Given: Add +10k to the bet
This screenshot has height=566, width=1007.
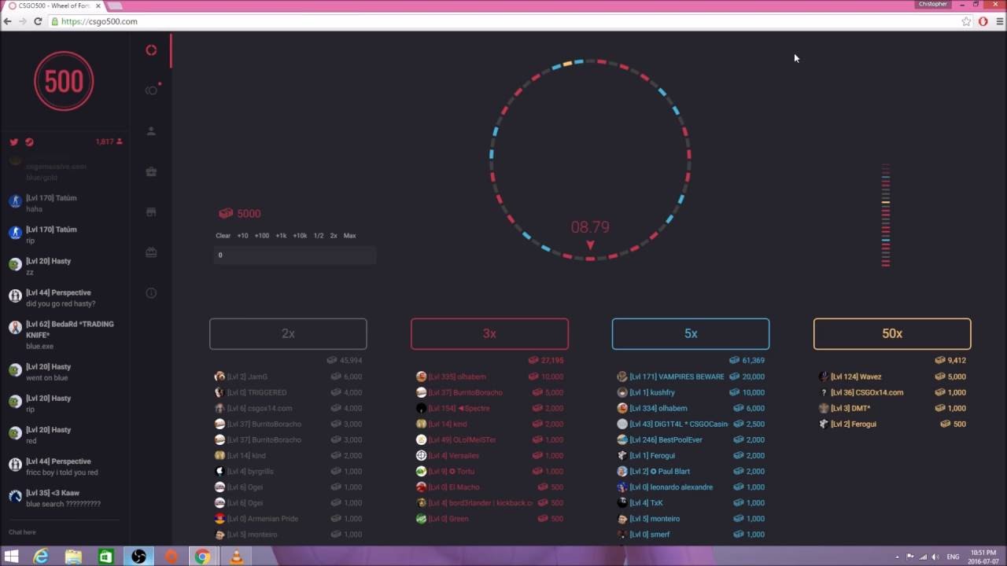Looking at the screenshot, I should [x=300, y=236].
